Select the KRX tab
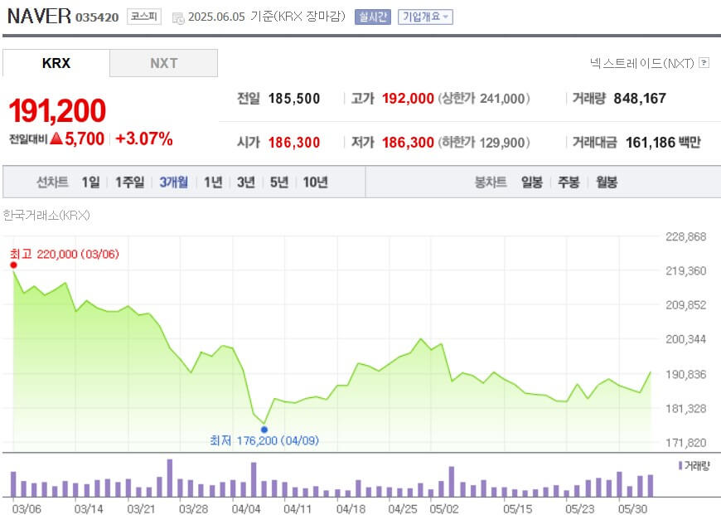This screenshot has height=515, width=721. pyautogui.click(x=55, y=62)
